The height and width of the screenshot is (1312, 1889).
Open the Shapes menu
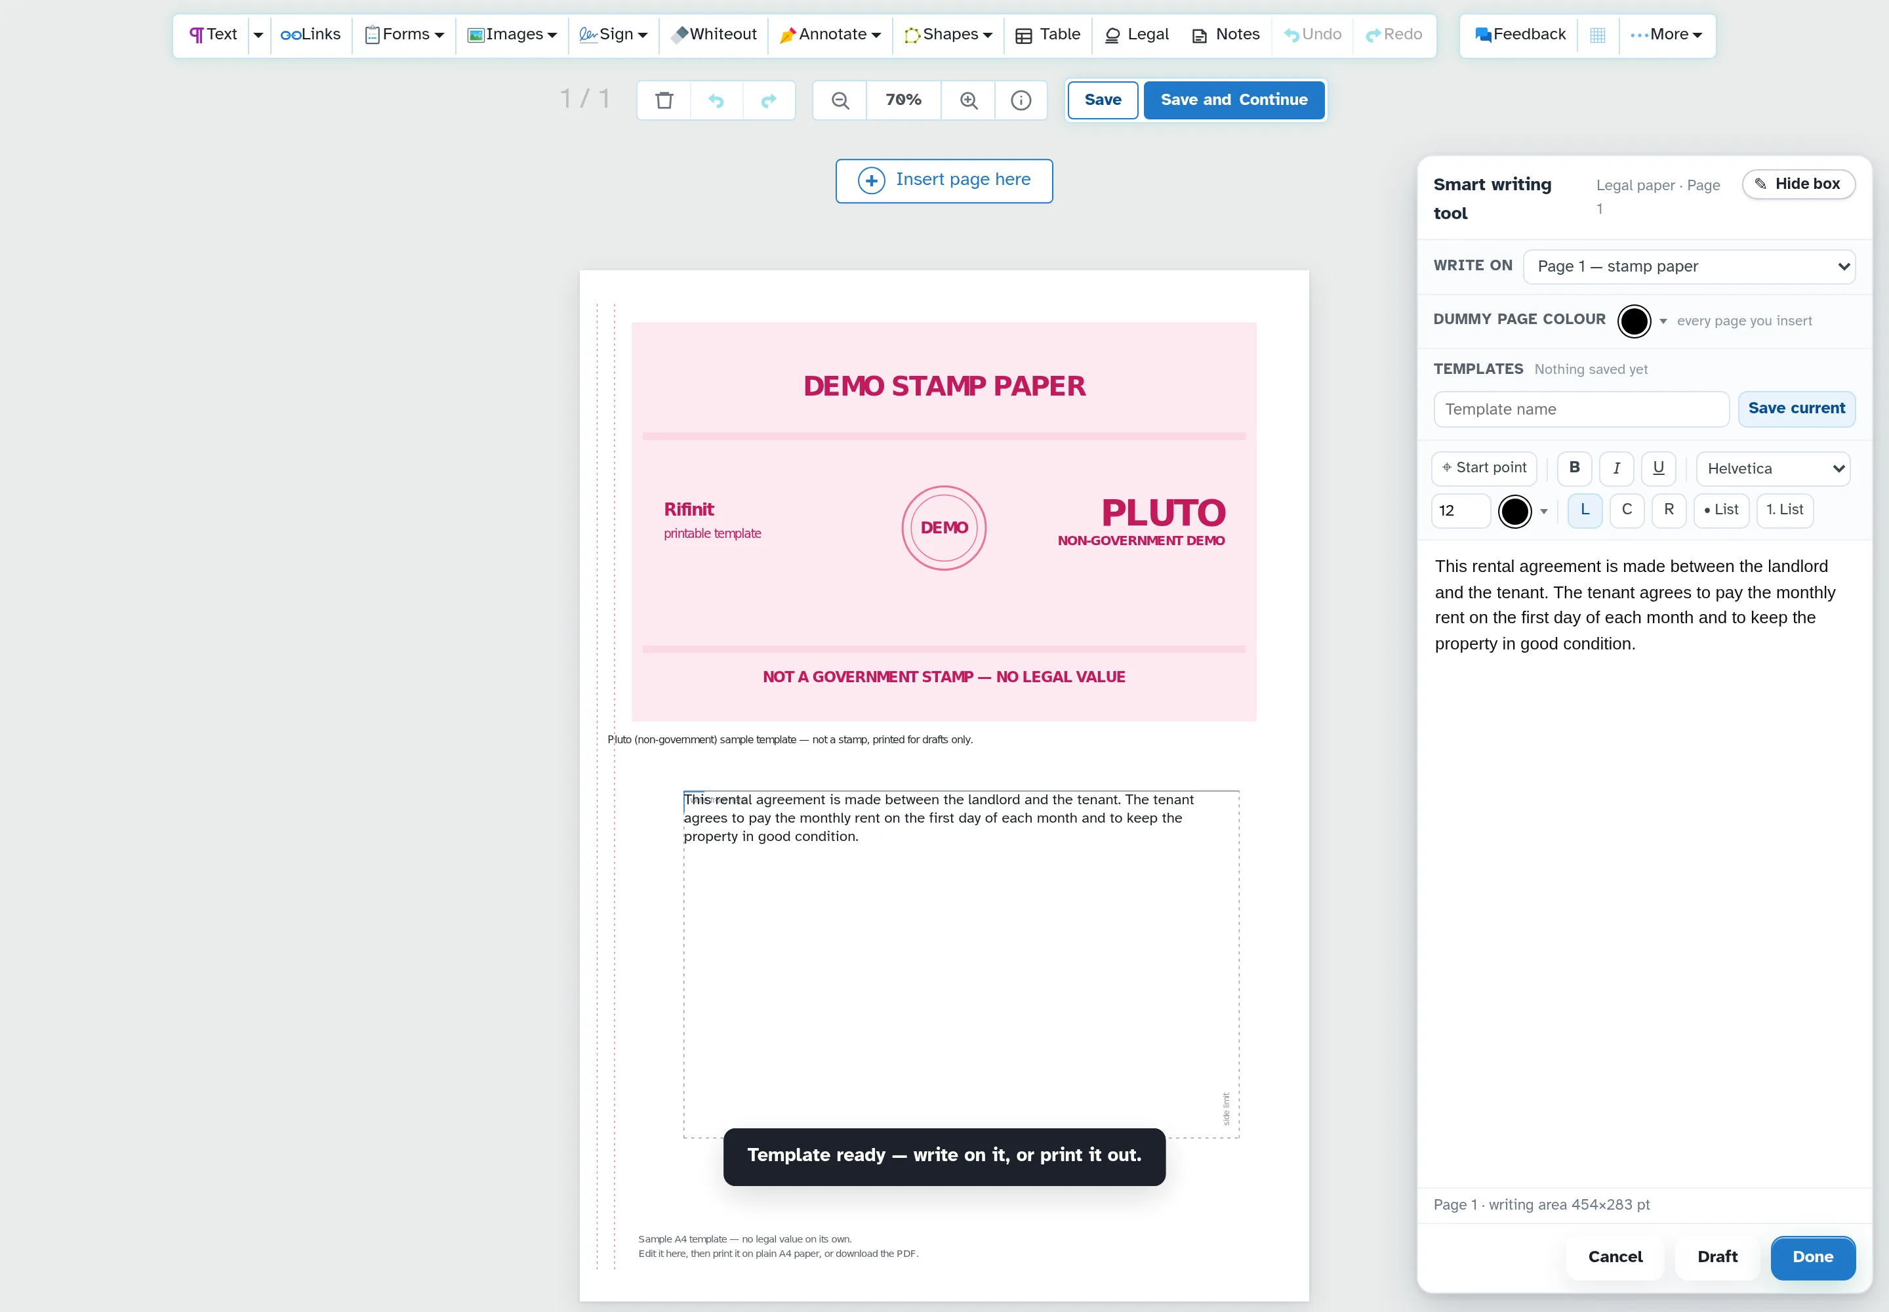click(948, 35)
